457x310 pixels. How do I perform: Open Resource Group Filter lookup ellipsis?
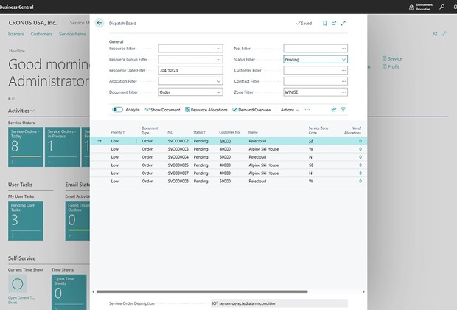click(219, 60)
